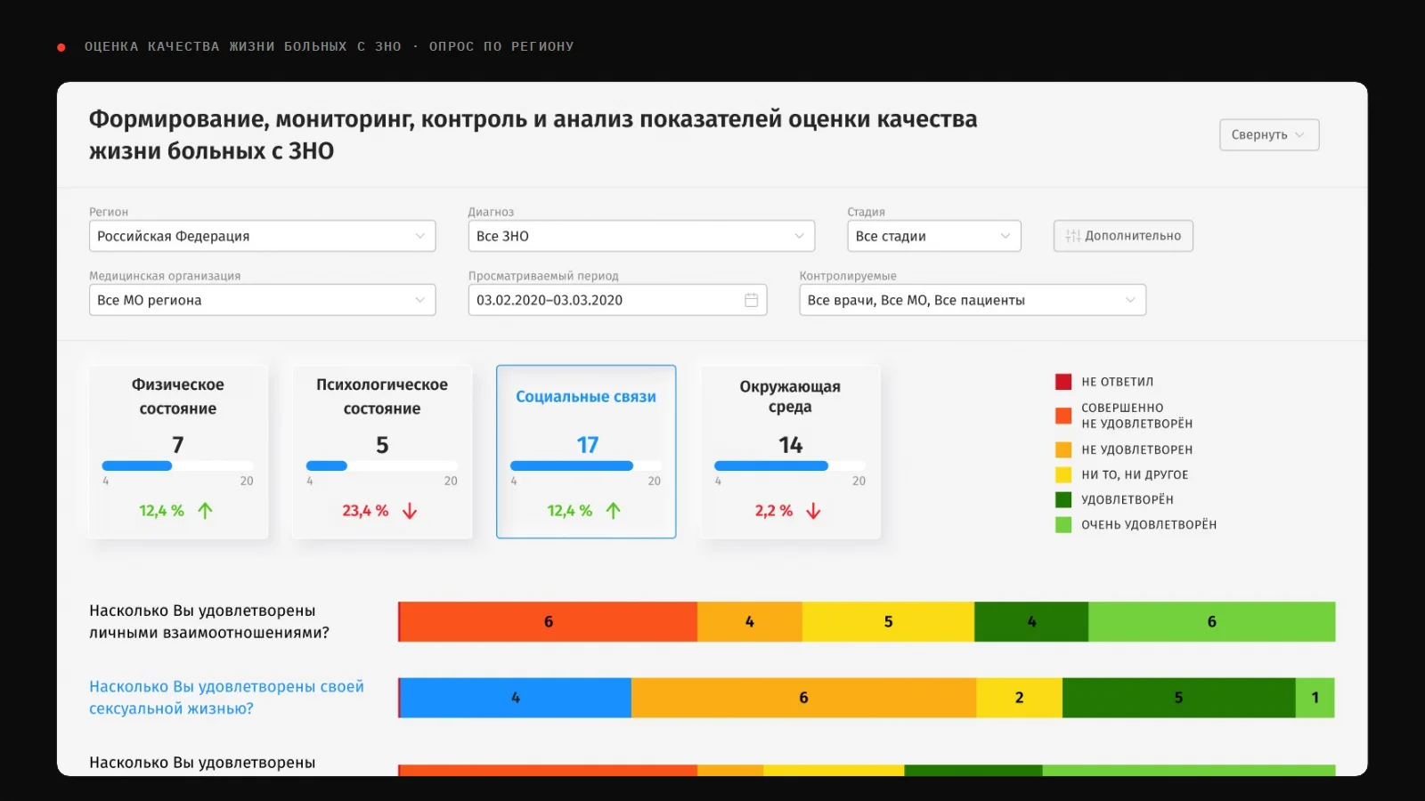Expand the Контролируемые dropdown
The width and height of the screenshot is (1425, 801).
[x=973, y=300]
